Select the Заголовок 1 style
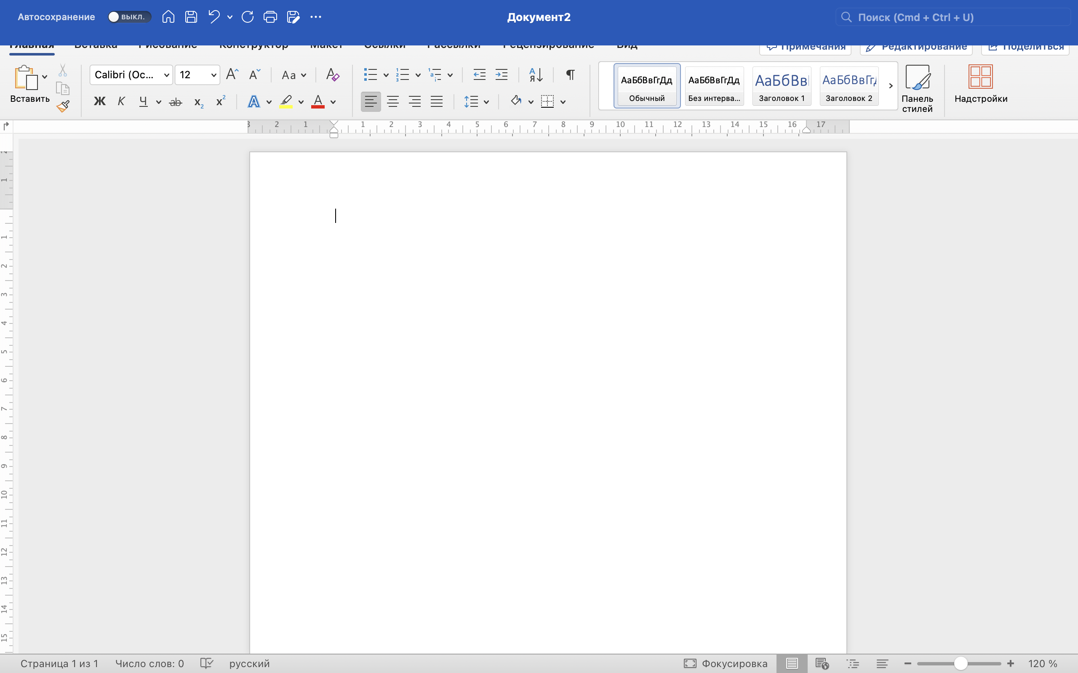 click(781, 86)
